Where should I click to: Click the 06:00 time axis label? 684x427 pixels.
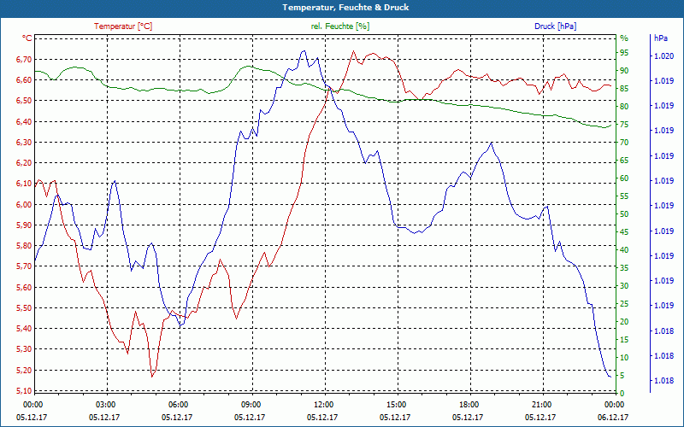point(178,404)
